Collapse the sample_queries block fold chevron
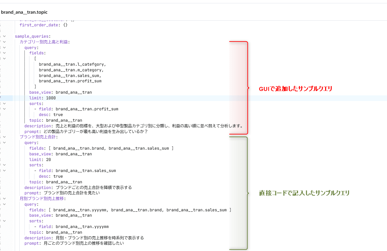Viewport: 387px width, 251px height. coord(4,36)
